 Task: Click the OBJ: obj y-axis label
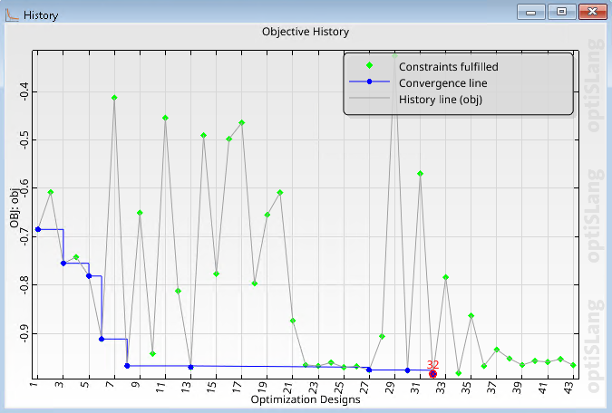[15, 214]
